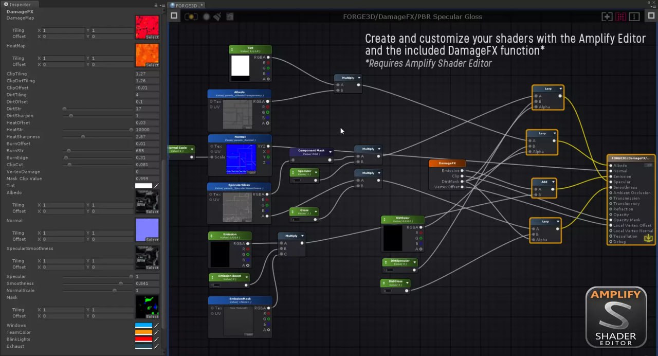Click Select on the Mask texture slot
The height and width of the screenshot is (356, 658).
tap(152, 317)
